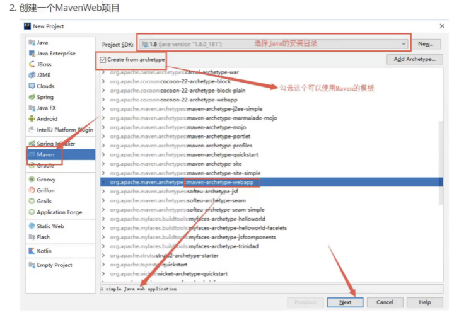Screen dimensions: 459x315
Task: Click the J2ME project icon
Action: coord(32,75)
